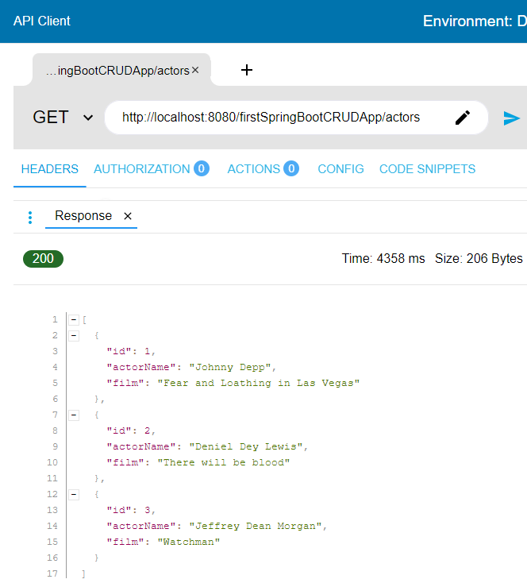Open the AUTHORIZATION tab

[x=141, y=169]
